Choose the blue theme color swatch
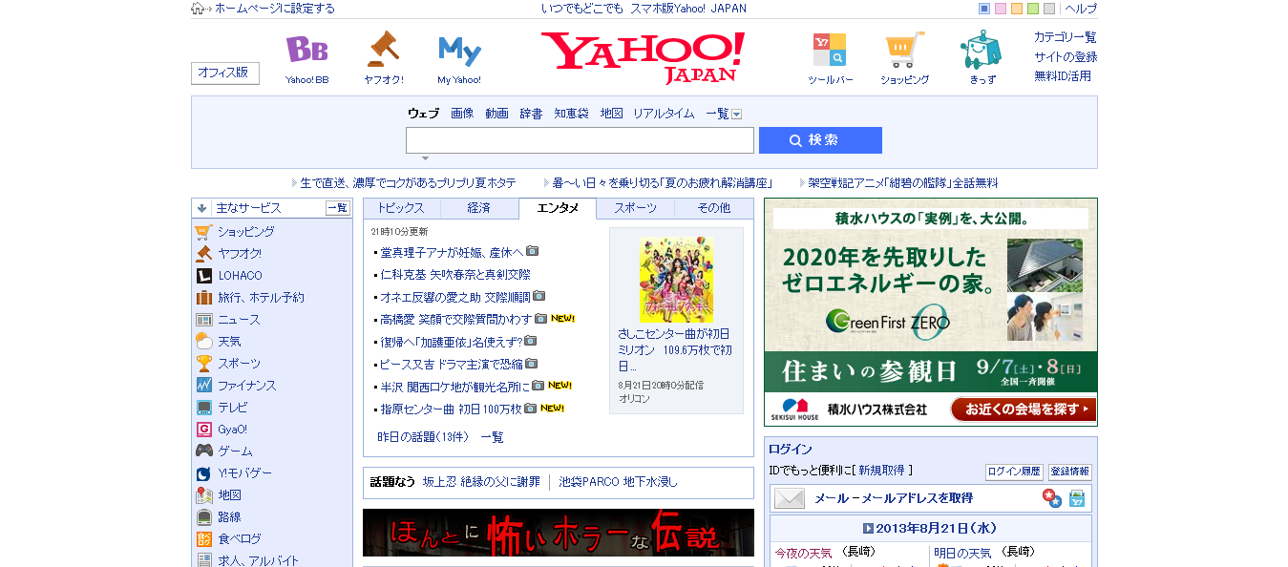Viewport: 1288px width, 567px height. tap(984, 9)
